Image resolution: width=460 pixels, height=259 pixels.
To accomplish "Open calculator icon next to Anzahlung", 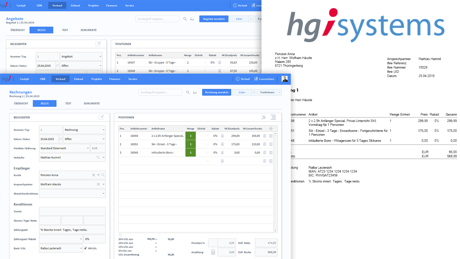I will [213, 252].
